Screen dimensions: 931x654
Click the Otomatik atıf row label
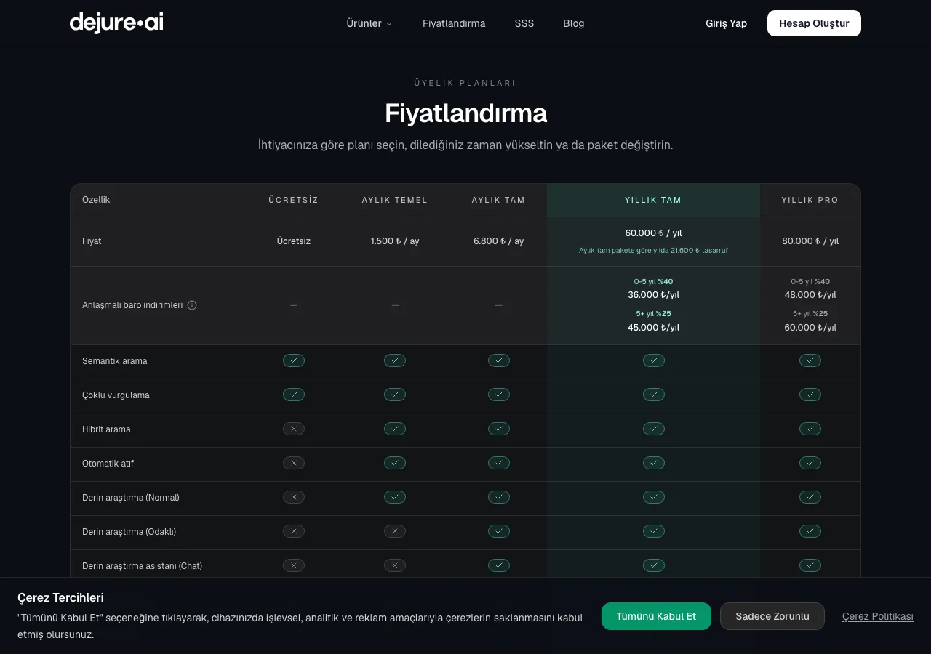(x=108, y=464)
